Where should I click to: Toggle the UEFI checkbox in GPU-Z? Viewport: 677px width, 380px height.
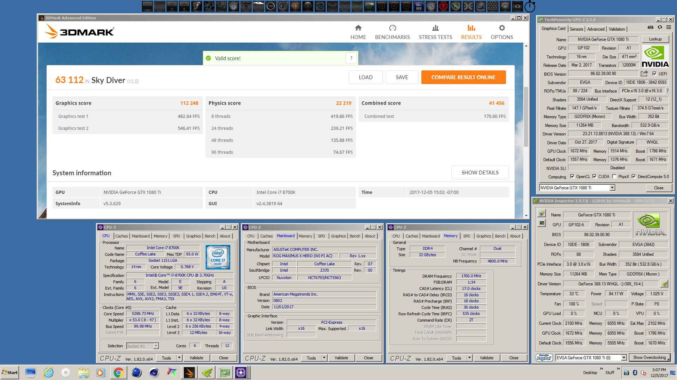(x=654, y=74)
